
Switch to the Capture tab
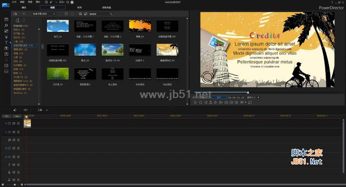point(24,7)
